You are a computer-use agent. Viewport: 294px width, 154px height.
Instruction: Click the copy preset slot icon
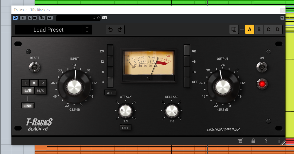point(234,30)
